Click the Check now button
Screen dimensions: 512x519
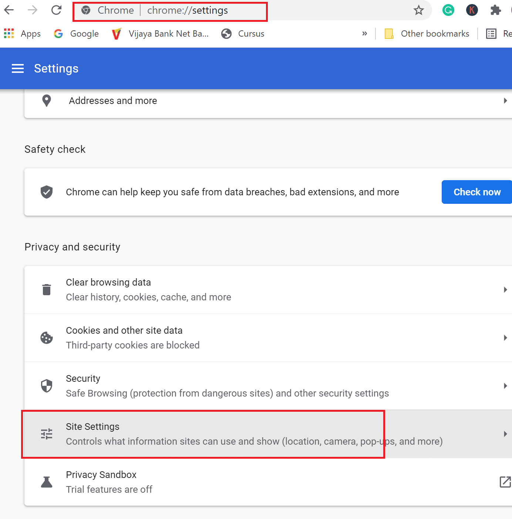pos(476,192)
